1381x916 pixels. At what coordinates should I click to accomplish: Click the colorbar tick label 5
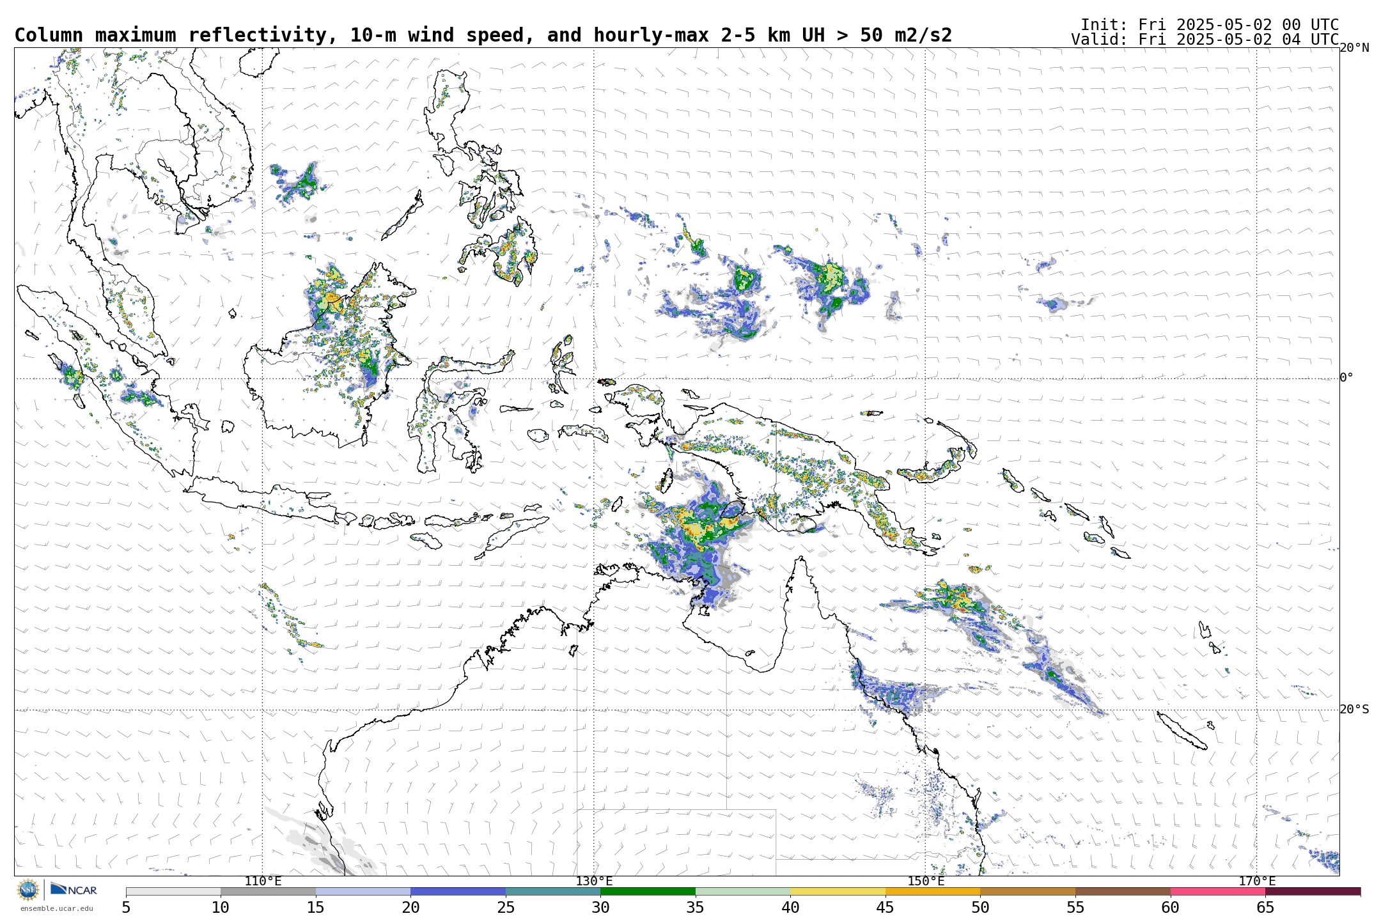(126, 907)
